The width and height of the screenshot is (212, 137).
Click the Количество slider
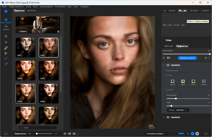pyautogui.click(x=176, y=98)
